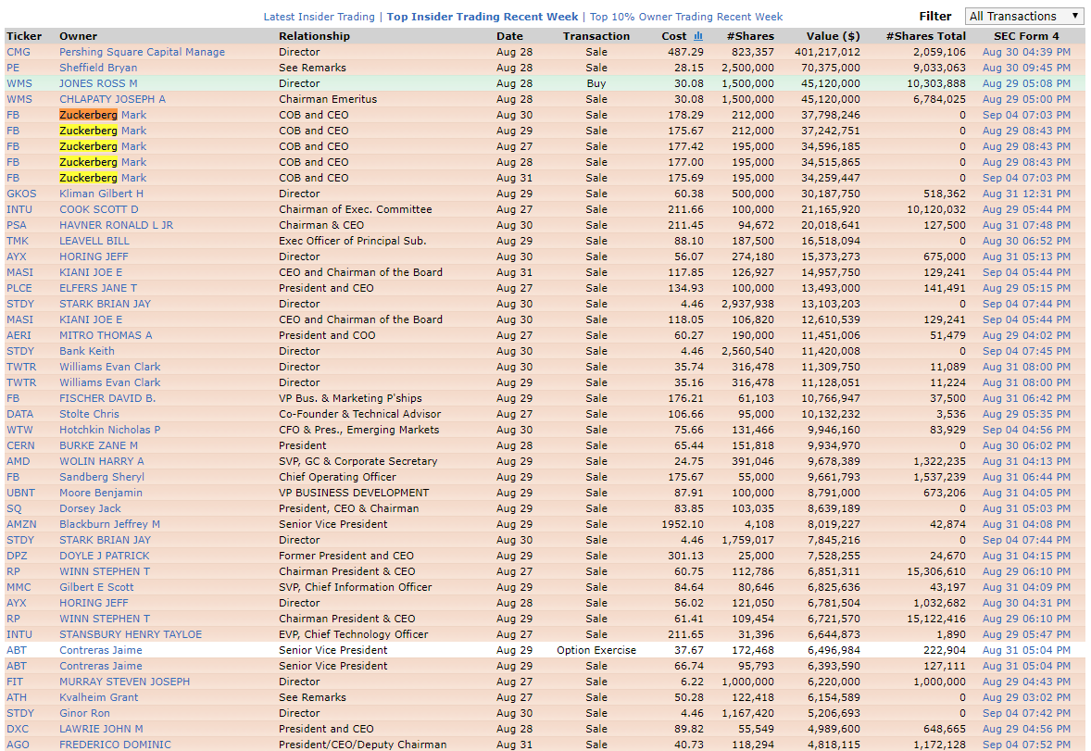
Task: Select Top Insider Trading Recent Week tab
Action: (x=482, y=17)
